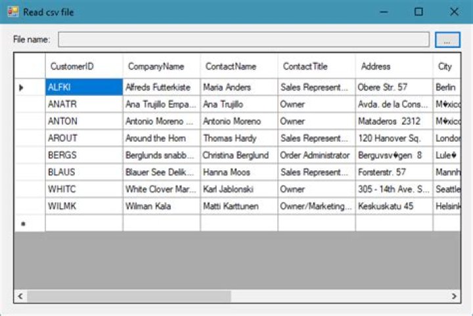Select the Hanna Moos cell
The width and height of the screenshot is (473, 316).
pyautogui.click(x=239, y=172)
